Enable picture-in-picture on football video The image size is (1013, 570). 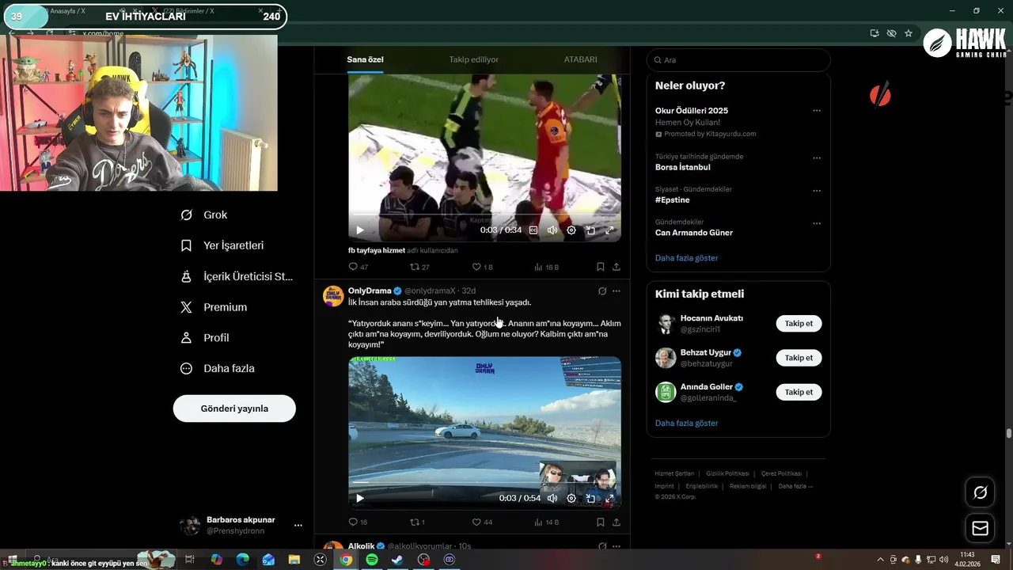[x=590, y=230]
